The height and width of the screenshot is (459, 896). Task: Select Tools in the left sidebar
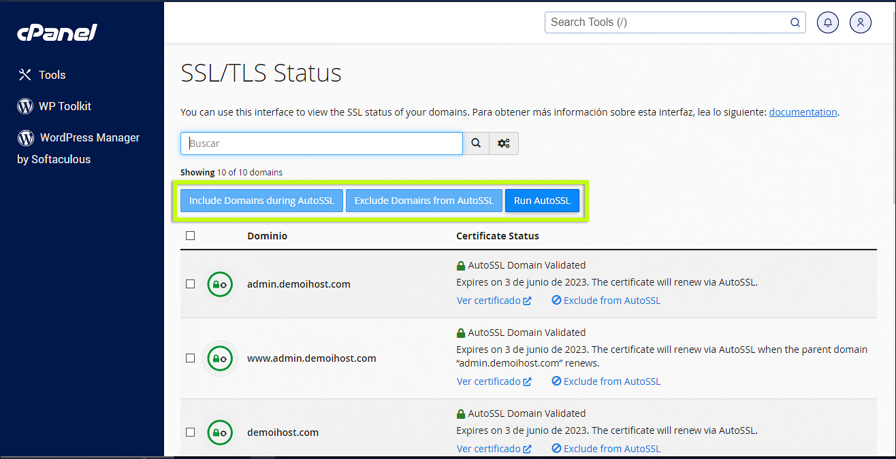point(53,74)
